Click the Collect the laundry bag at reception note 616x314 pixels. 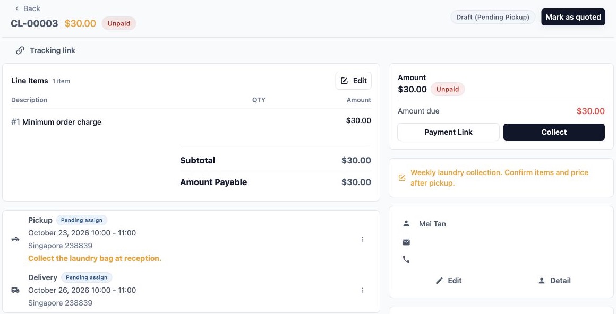tap(95, 259)
